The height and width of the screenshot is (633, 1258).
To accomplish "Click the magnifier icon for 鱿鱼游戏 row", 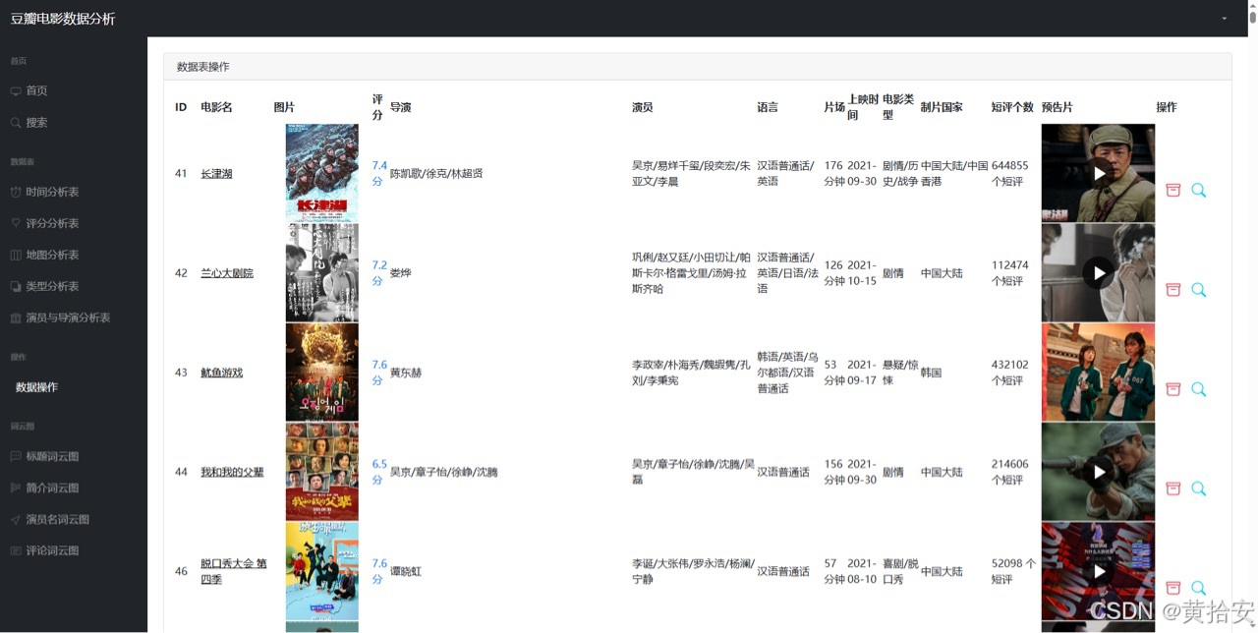I will (x=1198, y=389).
